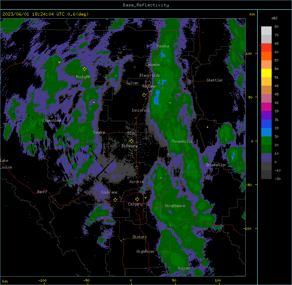
Task: Click the yellow V marker northwest of RockyMH
Action: pyautogui.click(x=59, y=62)
